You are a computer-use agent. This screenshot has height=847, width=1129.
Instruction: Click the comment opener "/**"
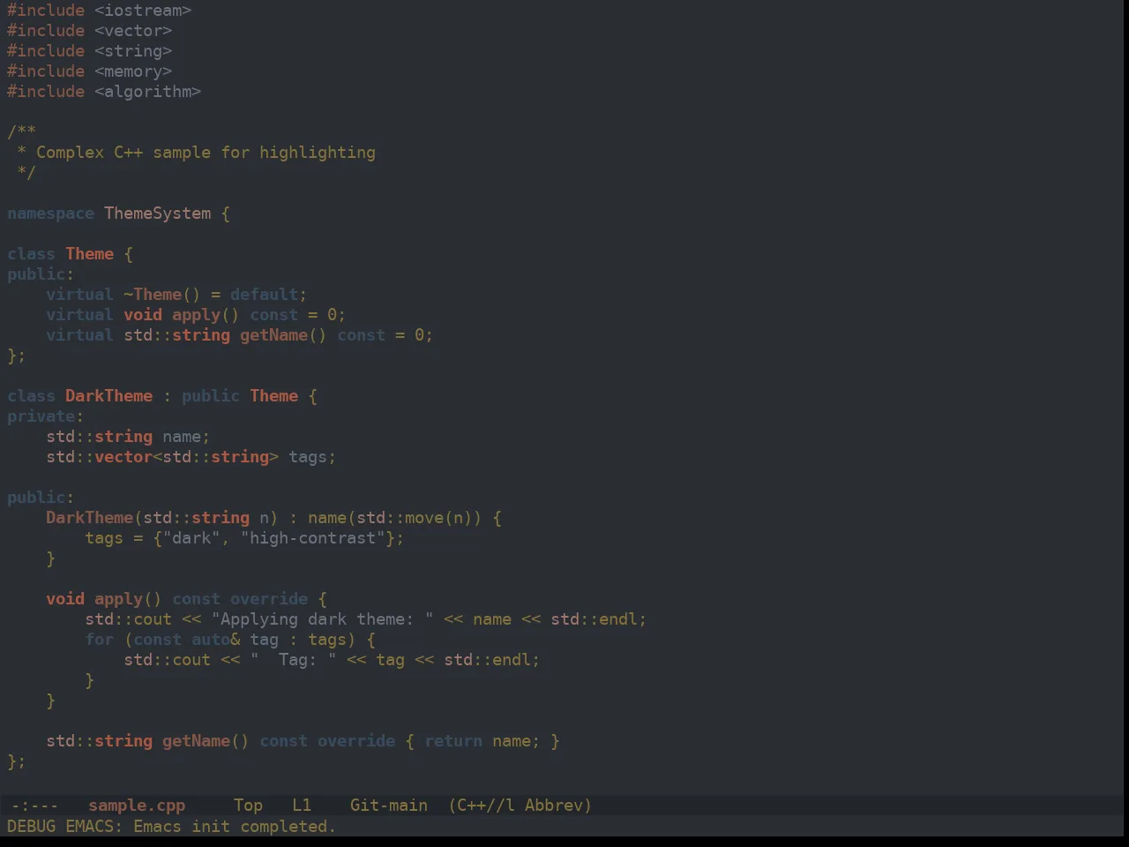point(22,132)
